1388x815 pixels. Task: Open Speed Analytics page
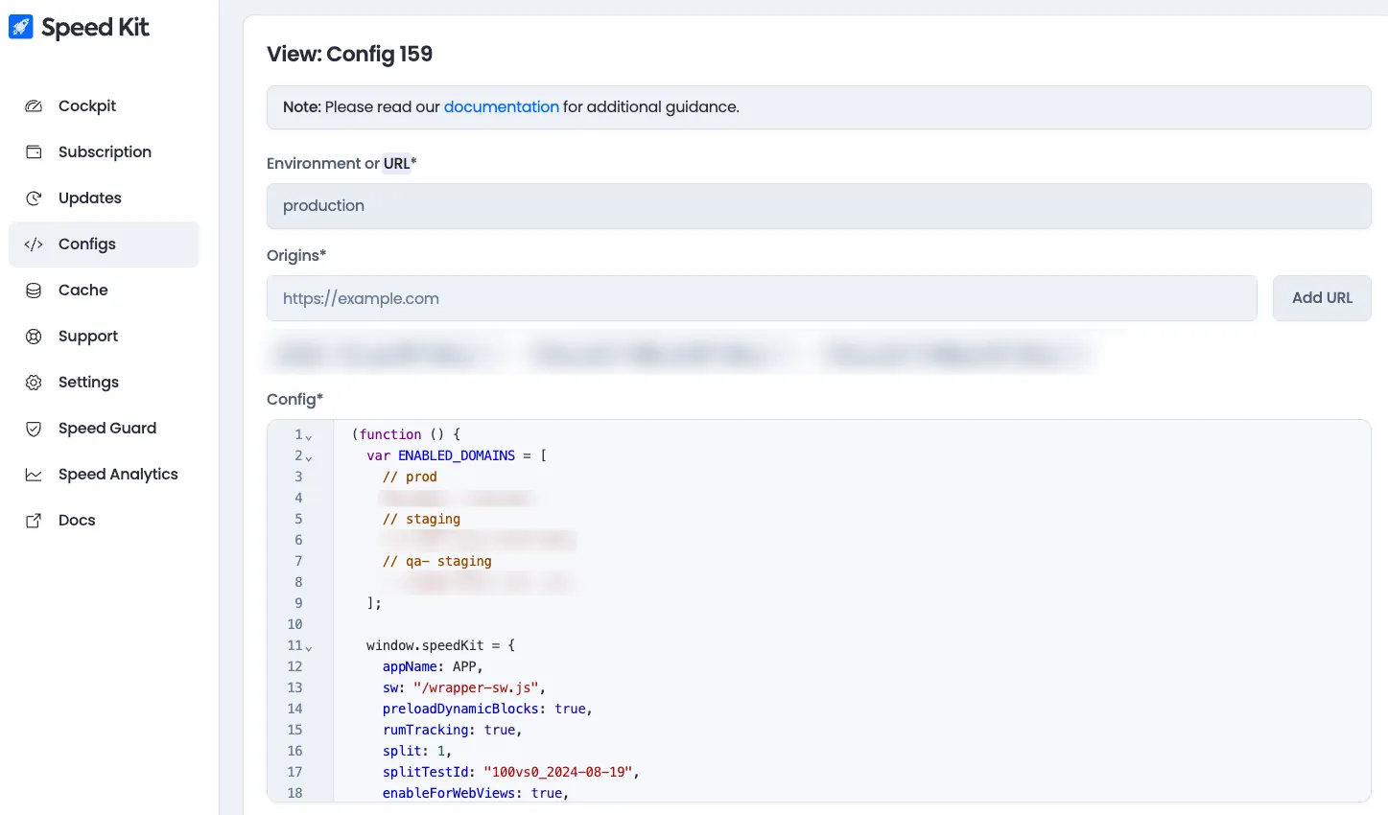point(104,474)
